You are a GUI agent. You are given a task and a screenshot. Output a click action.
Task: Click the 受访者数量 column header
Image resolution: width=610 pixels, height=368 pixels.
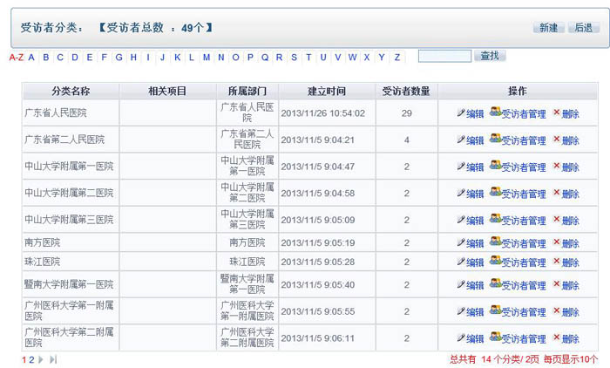tap(406, 91)
